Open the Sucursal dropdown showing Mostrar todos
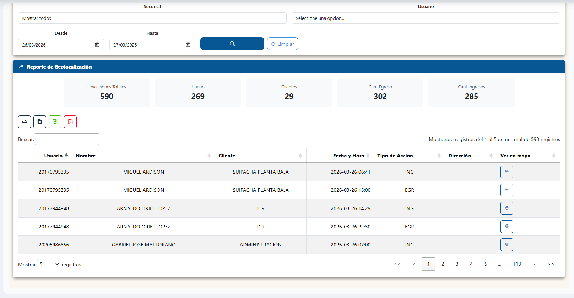This screenshot has height=298, width=574. 152,18
